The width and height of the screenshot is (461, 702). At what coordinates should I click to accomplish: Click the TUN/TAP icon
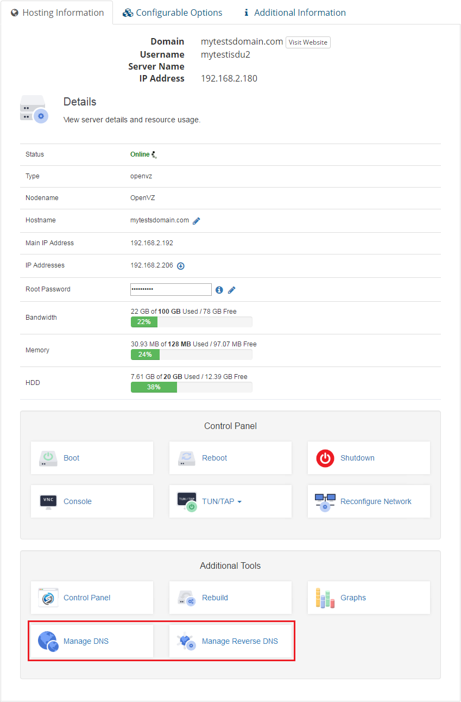coord(187,502)
